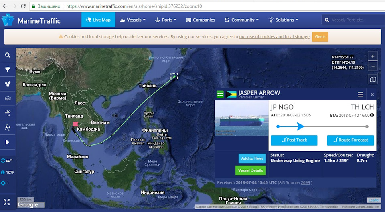Open Vessel Details
385x212 pixels.
tap(250, 170)
